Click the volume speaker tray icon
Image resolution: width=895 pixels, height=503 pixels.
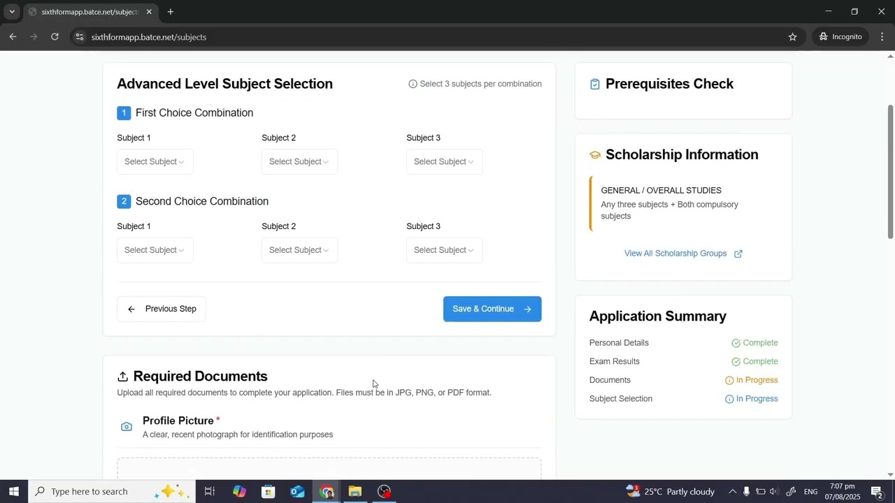point(774,492)
